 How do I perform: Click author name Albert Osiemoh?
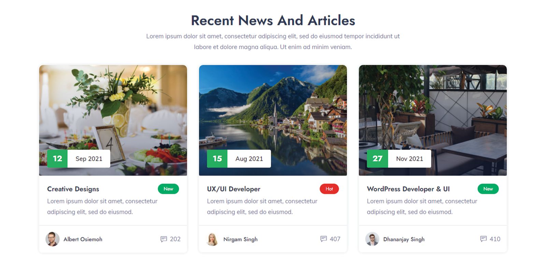(83, 239)
